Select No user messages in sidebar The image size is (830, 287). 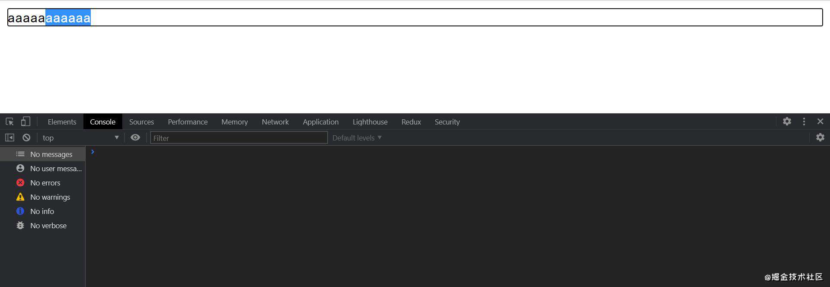pyautogui.click(x=43, y=169)
